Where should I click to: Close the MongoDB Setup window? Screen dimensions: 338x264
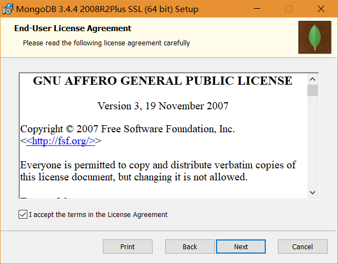tap(321, 9)
